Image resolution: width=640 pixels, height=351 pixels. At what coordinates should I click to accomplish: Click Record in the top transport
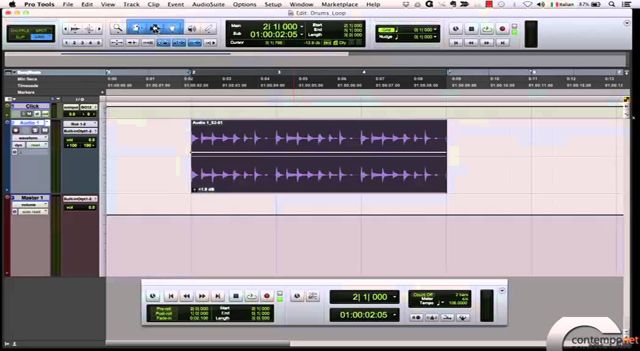pyautogui.click(x=503, y=29)
